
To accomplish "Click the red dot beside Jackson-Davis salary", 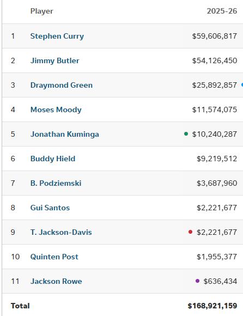I will pos(190,232).
